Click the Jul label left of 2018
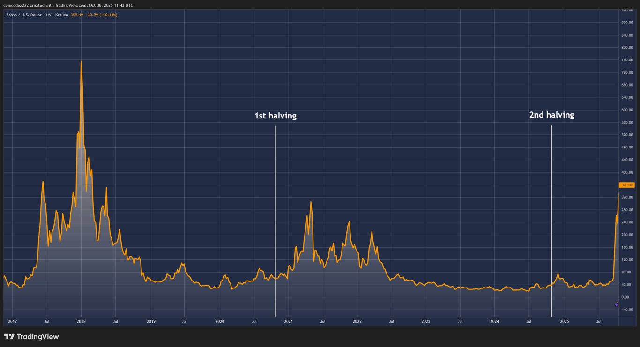The image size is (640, 347). pyautogui.click(x=47, y=322)
